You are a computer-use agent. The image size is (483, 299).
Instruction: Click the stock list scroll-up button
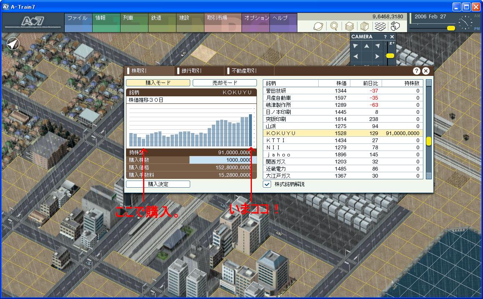(428, 83)
